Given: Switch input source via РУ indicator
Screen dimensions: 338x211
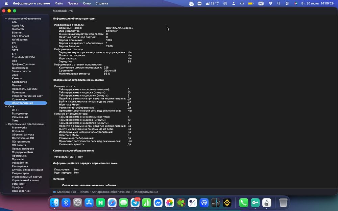Looking at the screenshot, I should pos(261,3).
